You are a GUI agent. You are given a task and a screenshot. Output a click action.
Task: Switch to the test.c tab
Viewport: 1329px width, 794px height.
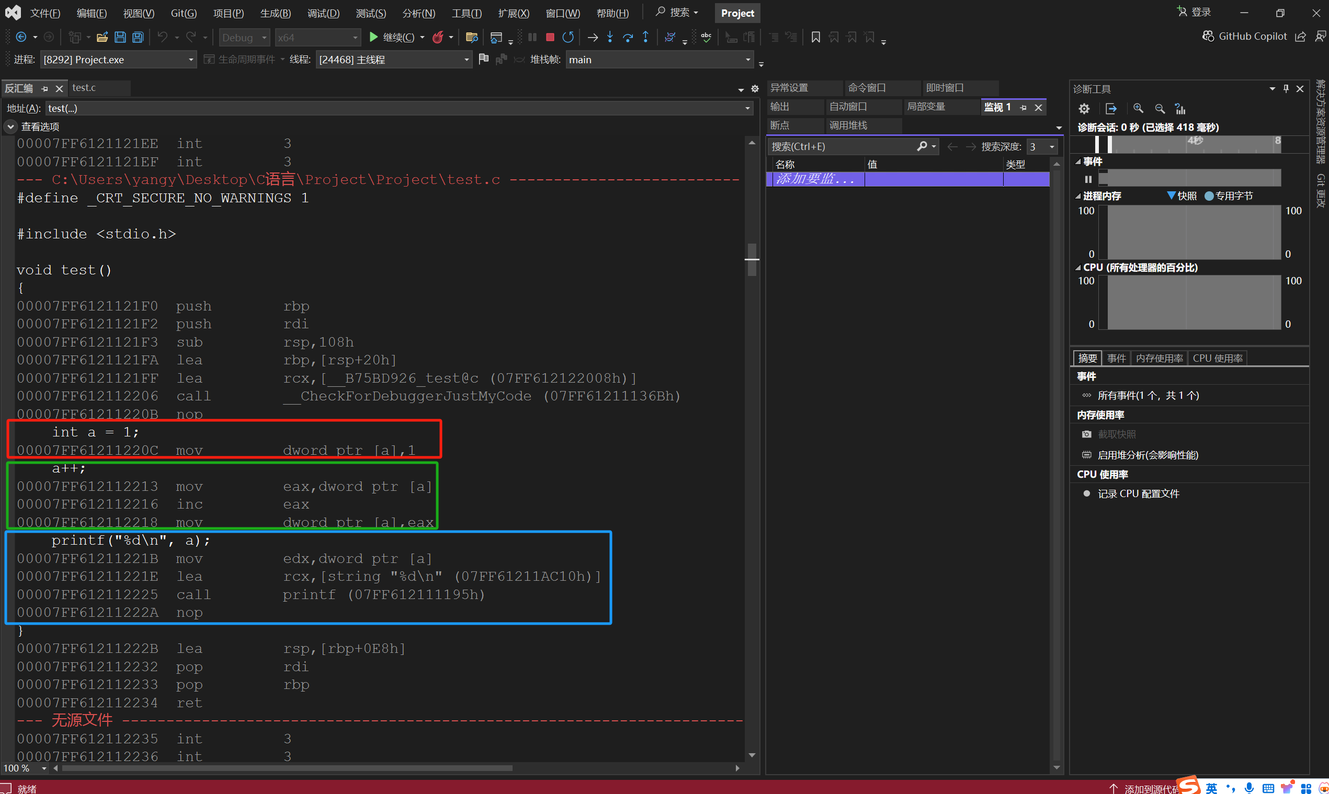tap(84, 88)
